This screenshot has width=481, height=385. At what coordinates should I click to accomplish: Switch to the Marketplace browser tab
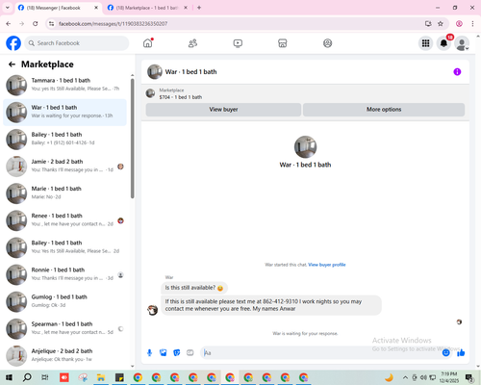[147, 8]
